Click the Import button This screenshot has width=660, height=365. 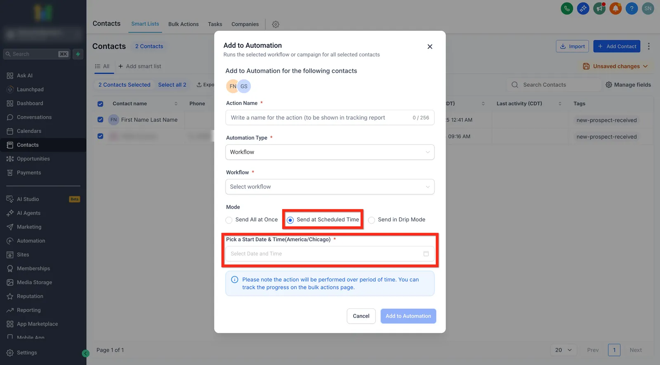[x=573, y=46]
